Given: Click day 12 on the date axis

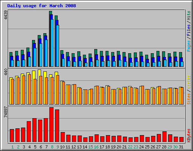Looking at the screenshot, I should point(74,147).
